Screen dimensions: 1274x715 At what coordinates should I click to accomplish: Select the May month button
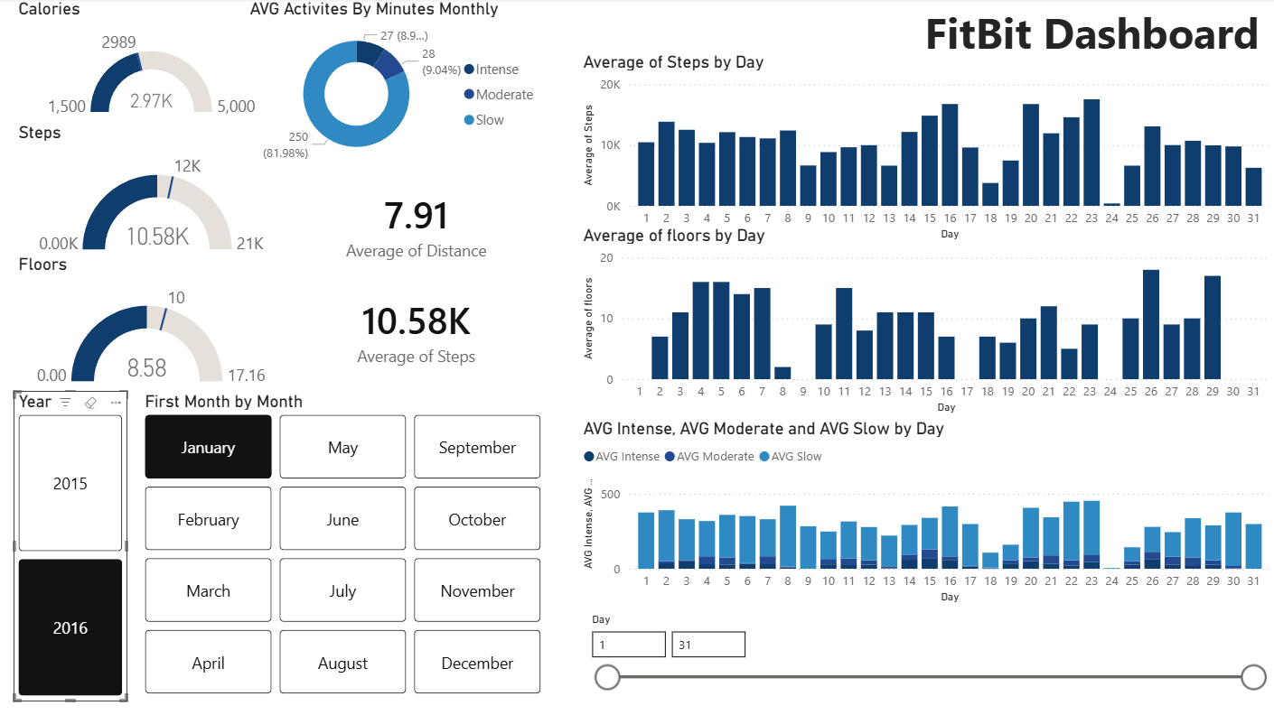[x=342, y=446]
